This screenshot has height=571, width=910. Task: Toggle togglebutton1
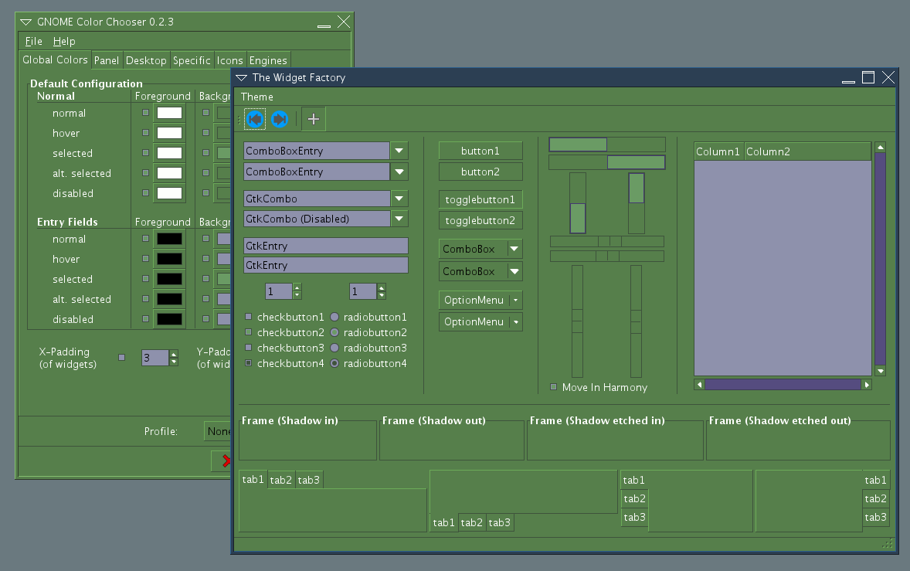coord(480,199)
